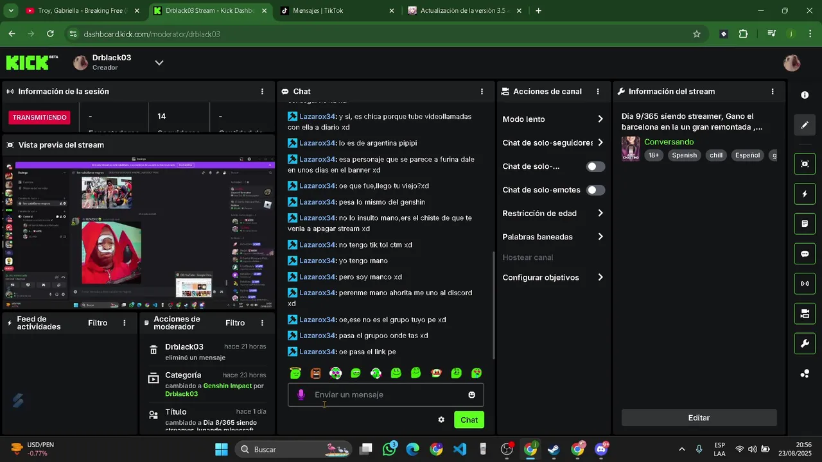This screenshot has width=822, height=462.
Task: Open a new browser tab
Action: coord(538,11)
